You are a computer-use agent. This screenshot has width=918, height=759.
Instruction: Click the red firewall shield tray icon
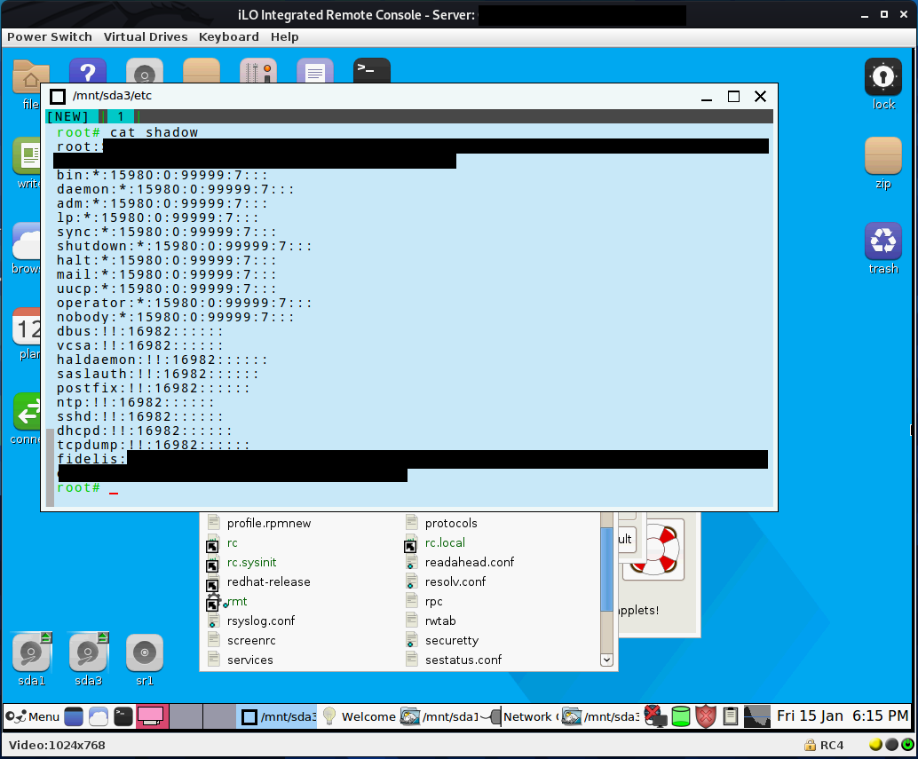pos(706,716)
